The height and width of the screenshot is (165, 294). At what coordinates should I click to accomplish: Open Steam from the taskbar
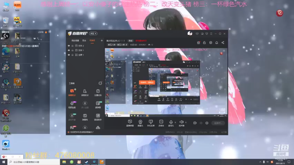86,162
